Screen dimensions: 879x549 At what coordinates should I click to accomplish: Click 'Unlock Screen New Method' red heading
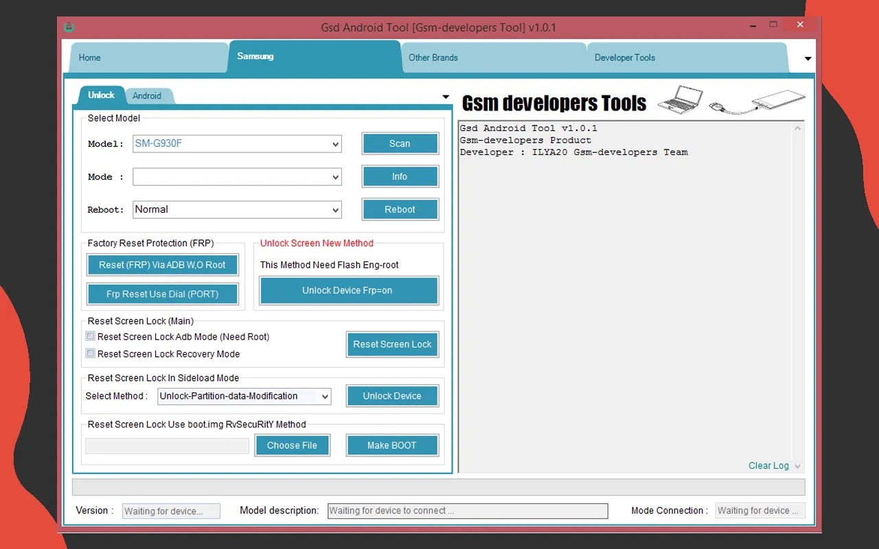pyautogui.click(x=317, y=243)
